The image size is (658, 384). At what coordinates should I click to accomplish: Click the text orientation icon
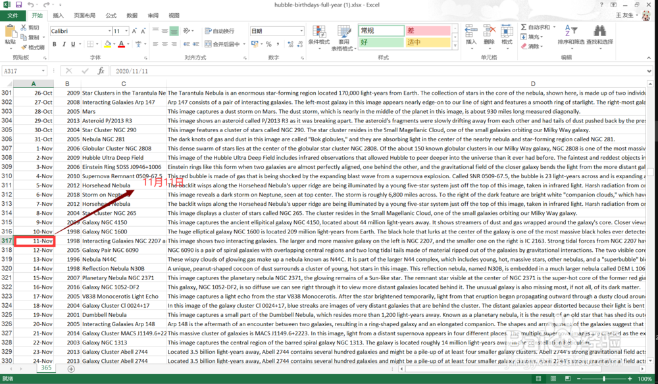pos(187,31)
